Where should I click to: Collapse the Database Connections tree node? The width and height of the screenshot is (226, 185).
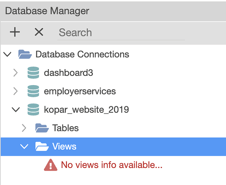(7, 54)
